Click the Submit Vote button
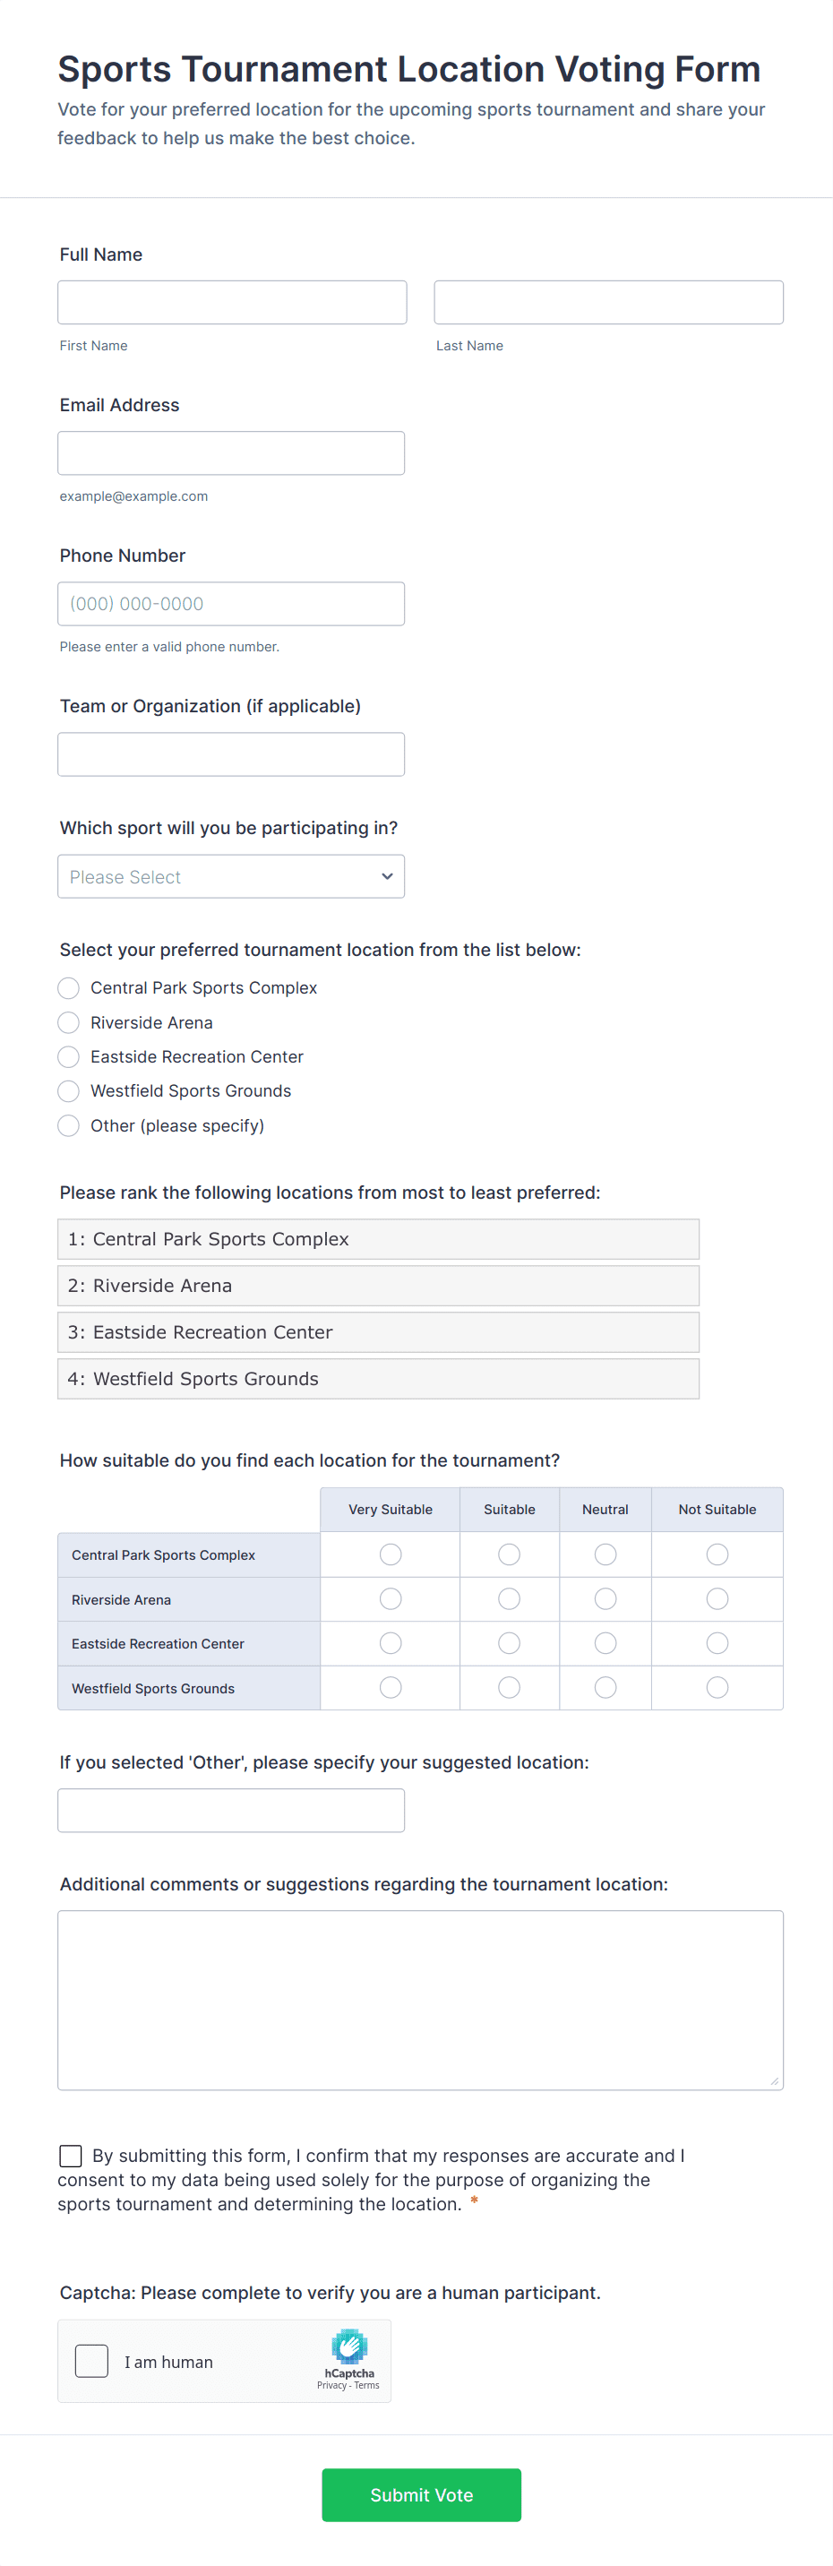The image size is (833, 2566). [420, 2495]
